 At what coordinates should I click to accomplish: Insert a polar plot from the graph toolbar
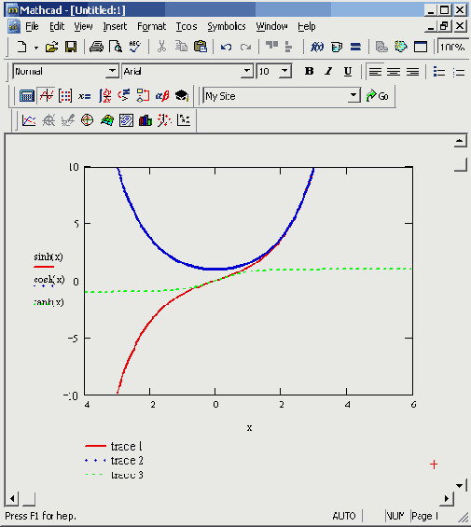click(87, 120)
